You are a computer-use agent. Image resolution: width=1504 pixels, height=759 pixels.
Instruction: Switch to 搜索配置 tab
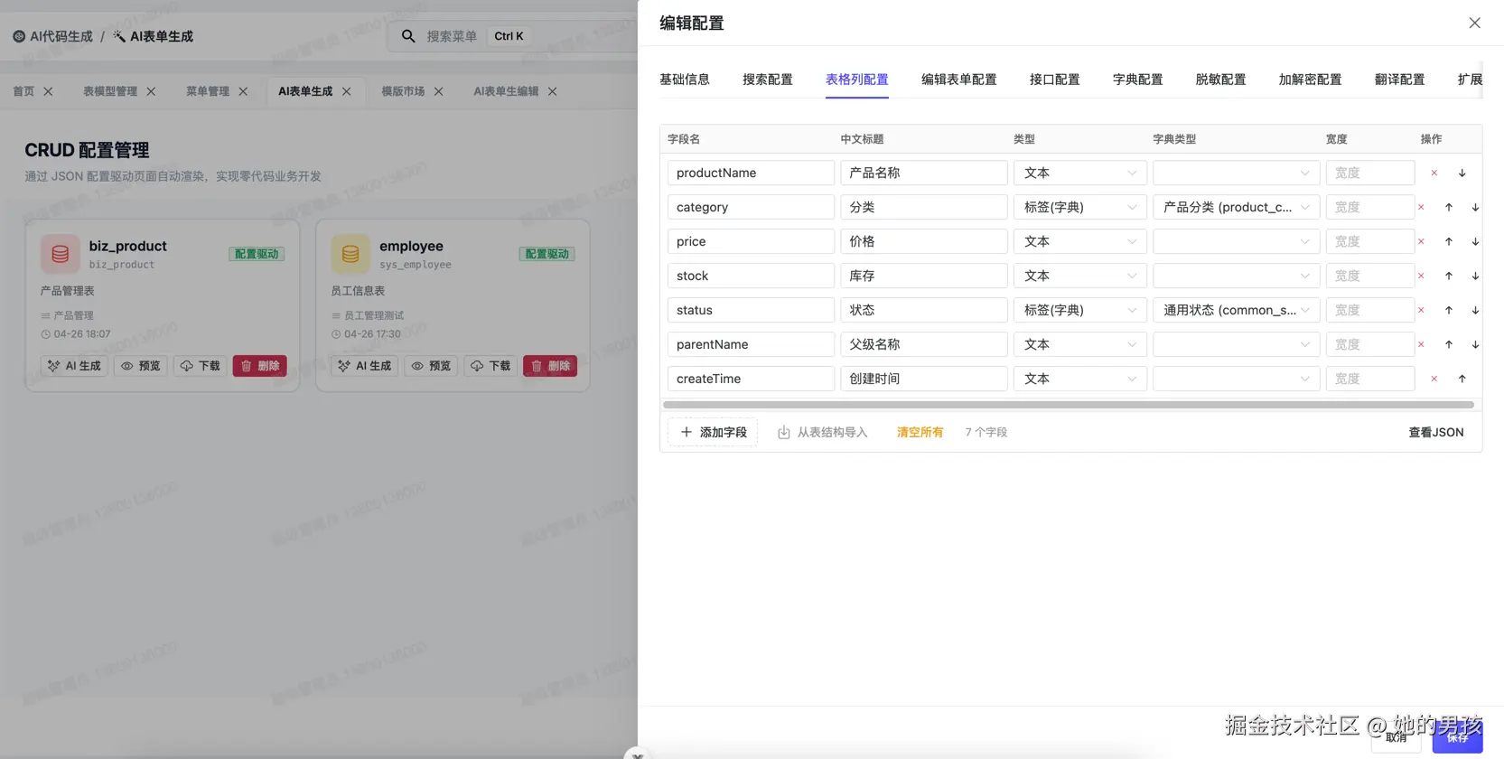767,80
